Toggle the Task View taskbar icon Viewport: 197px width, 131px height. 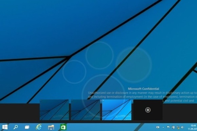pyautogui.click(x=27, y=127)
